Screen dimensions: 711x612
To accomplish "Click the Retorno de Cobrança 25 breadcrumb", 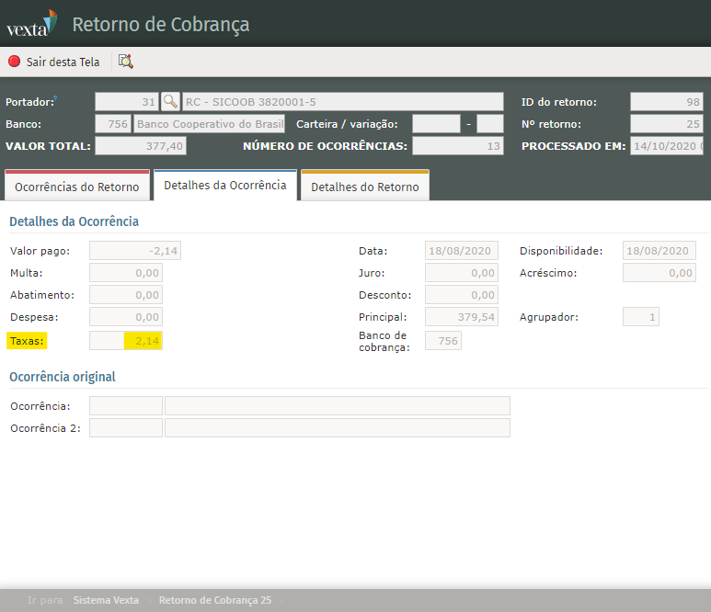I will click(x=214, y=600).
